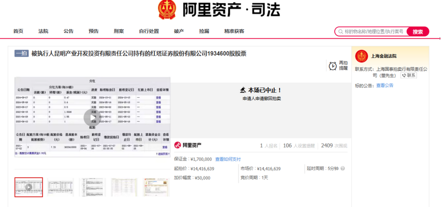Viewport: 441px width, 207px height.
Task: Click the play button on the video
Action: pyautogui.click(x=90, y=117)
